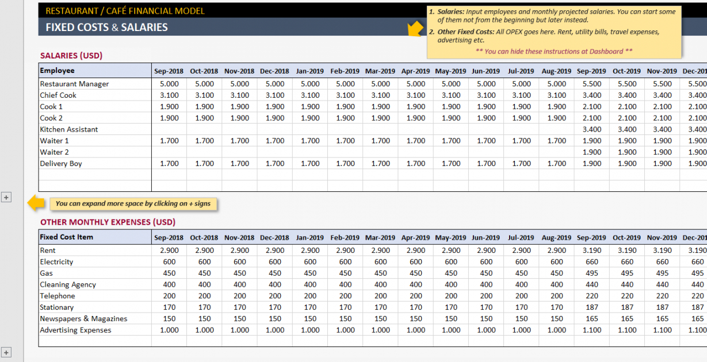Expand hidden salary rows with plus button
Image resolution: width=707 pixels, height=362 pixels.
click(6, 197)
